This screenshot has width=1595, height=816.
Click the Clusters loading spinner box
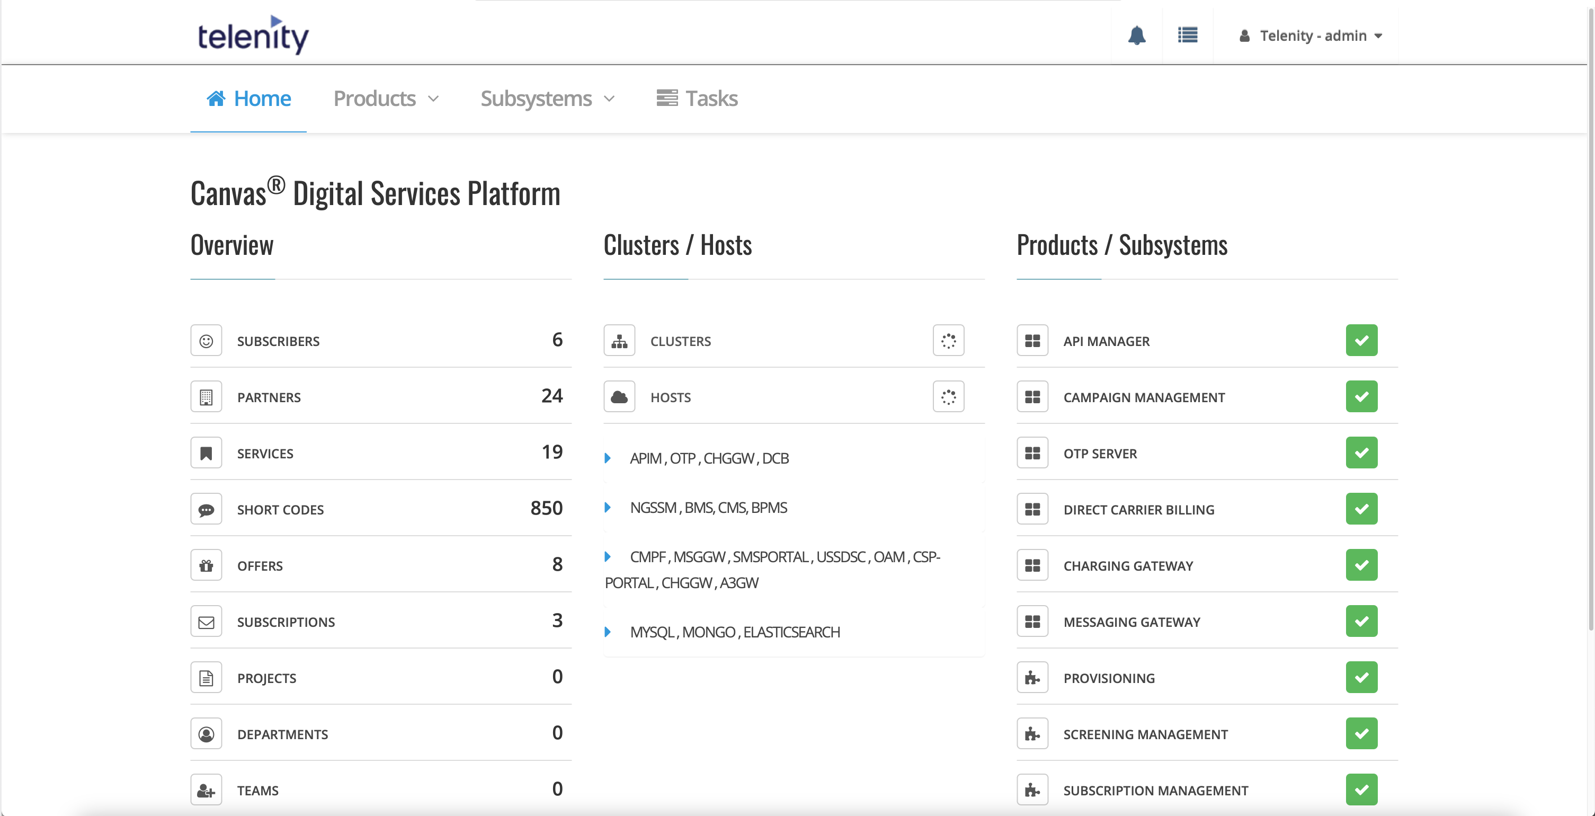949,341
